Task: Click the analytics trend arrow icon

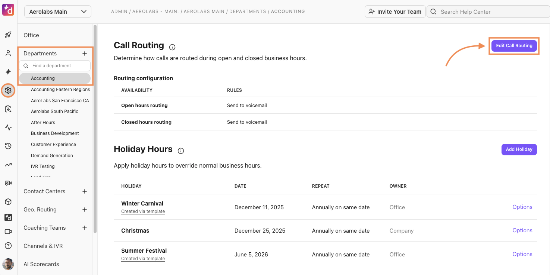Action: (x=8, y=165)
